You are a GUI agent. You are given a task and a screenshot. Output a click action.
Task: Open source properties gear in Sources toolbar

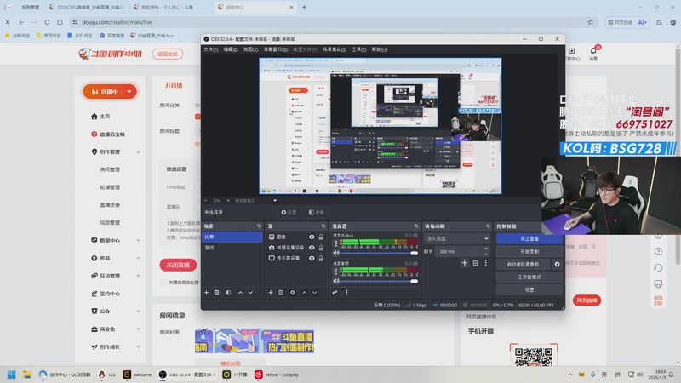pos(292,293)
